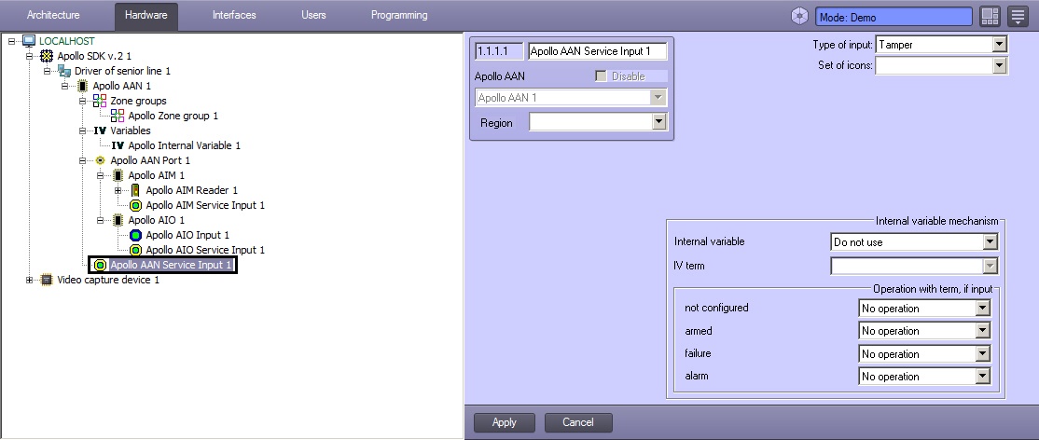Select Driver of senior line 1 tree label

click(122, 71)
